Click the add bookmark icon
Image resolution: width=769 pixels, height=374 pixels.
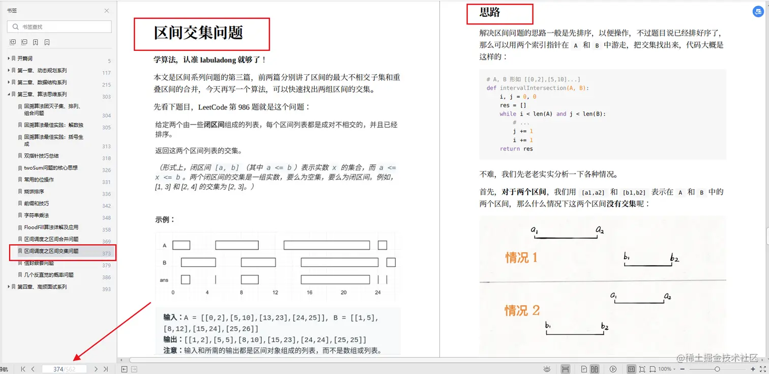(x=36, y=42)
